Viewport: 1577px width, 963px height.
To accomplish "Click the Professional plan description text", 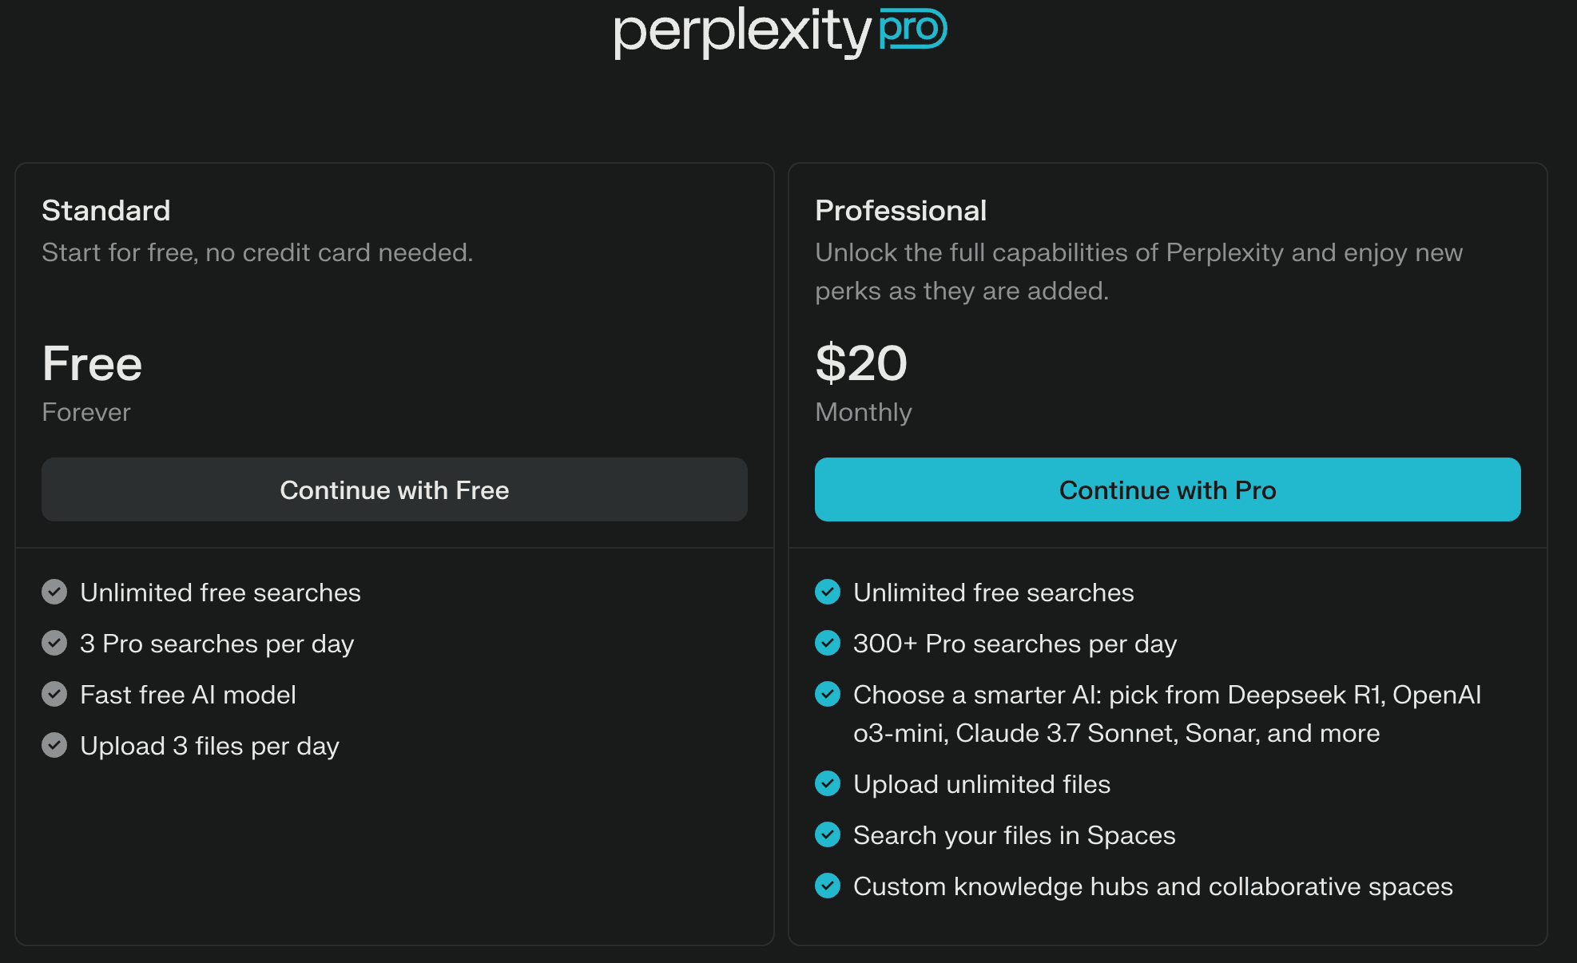I will 1138,271.
